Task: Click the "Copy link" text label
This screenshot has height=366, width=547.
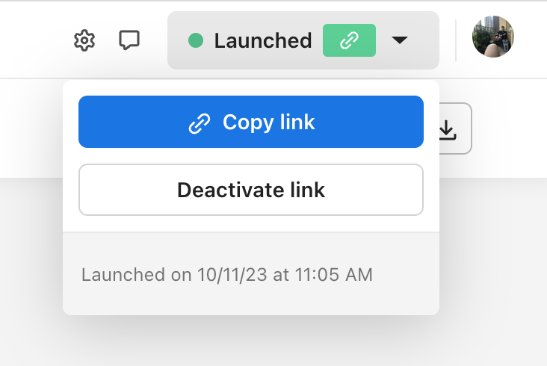Action: [268, 122]
